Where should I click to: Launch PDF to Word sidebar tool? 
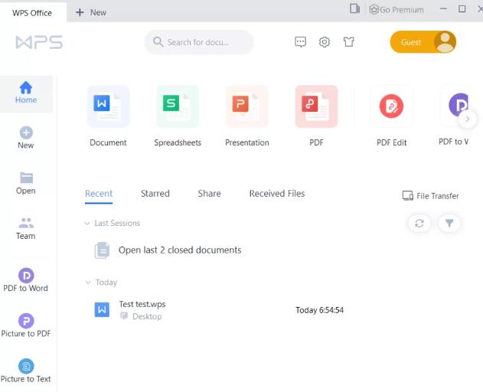tap(26, 279)
